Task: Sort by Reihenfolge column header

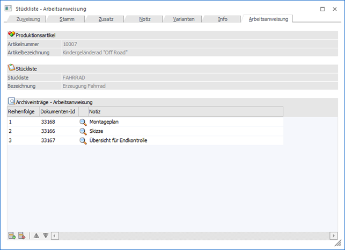Action: [x=22, y=111]
